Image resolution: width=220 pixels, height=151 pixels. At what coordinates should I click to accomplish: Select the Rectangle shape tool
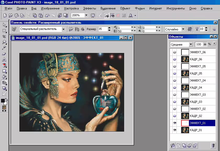tap(4, 71)
